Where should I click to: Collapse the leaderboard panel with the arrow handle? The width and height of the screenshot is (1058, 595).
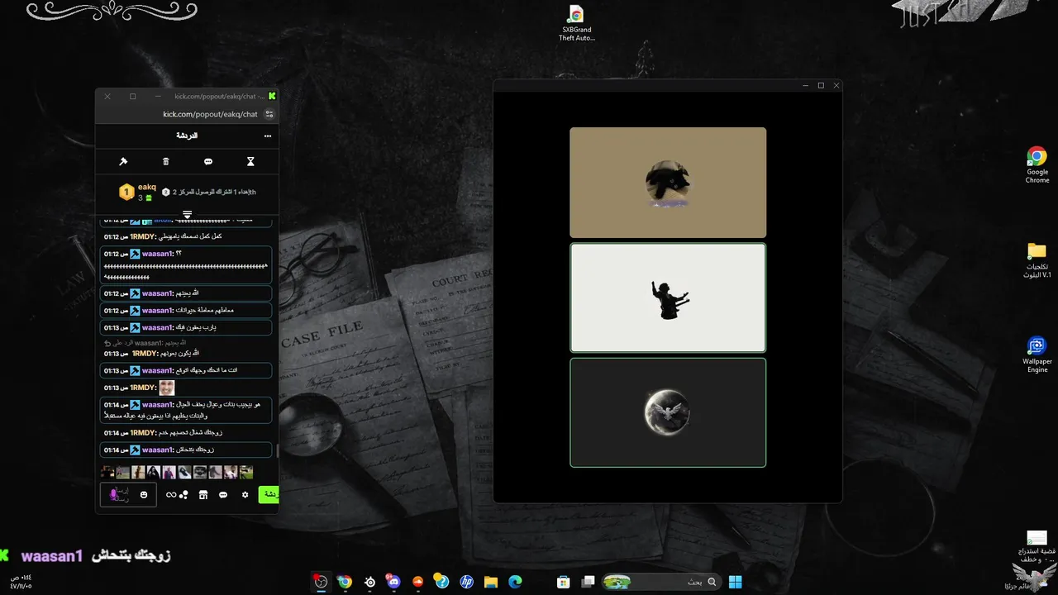pyautogui.click(x=187, y=214)
